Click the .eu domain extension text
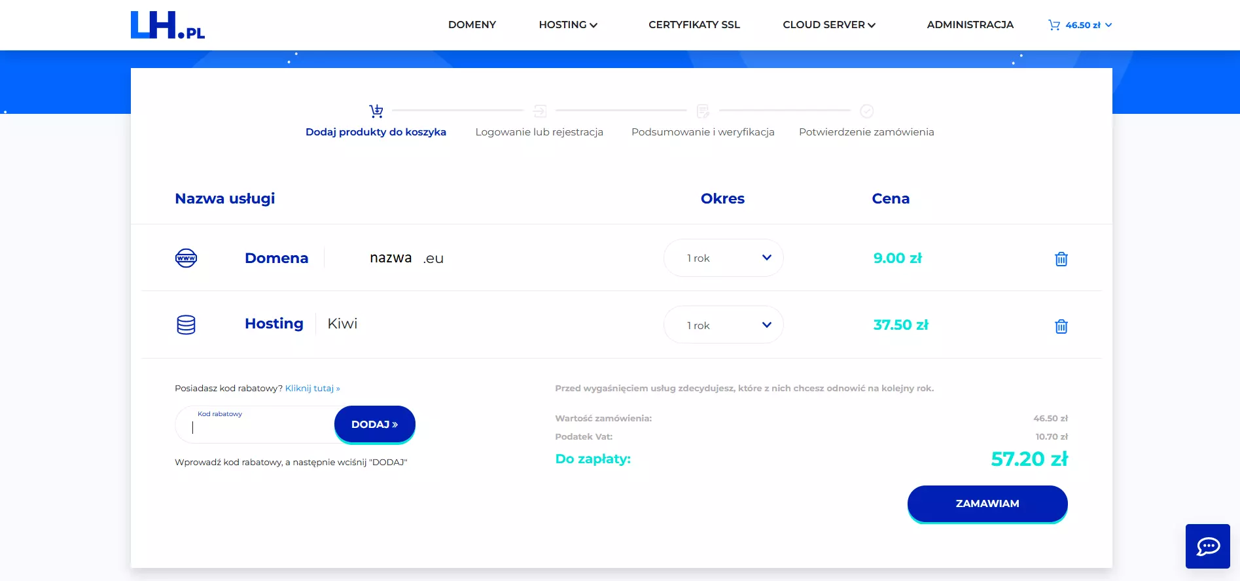1240x581 pixels. 433,259
